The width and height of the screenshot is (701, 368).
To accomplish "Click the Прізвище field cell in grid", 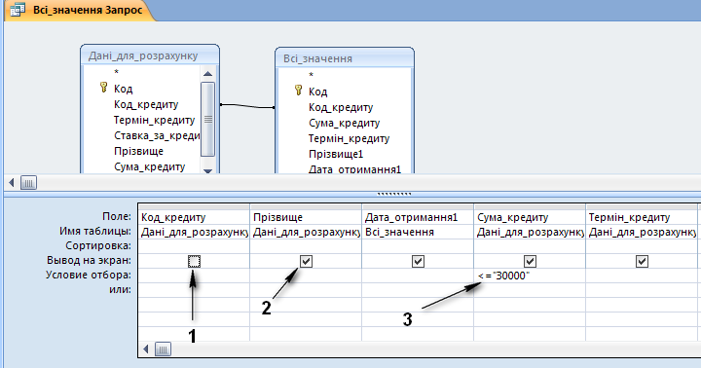I will [306, 217].
